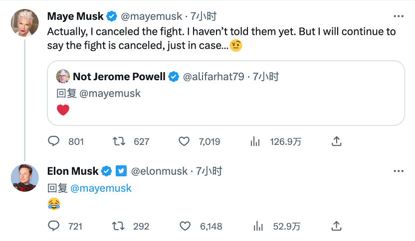Image resolution: width=415 pixels, height=241 pixels.
Task: Open Elon Musk's profile avatar
Action: [x=24, y=177]
